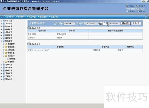Select the 统计报表 tree item
This screenshot has width=149, height=108.
click(9, 68)
